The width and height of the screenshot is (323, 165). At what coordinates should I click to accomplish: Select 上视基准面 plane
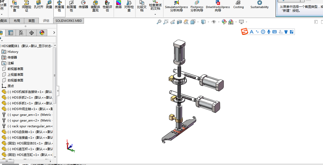(x=15, y=75)
